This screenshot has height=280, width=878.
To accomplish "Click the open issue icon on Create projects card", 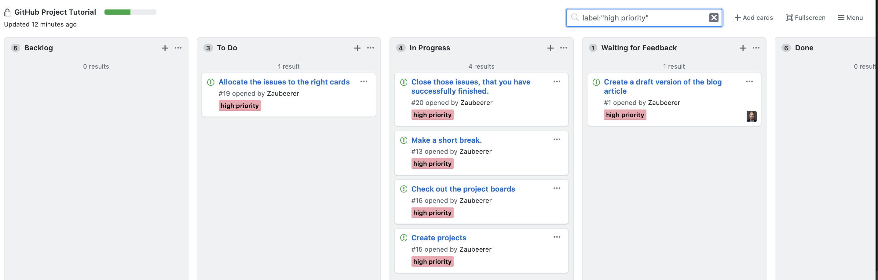I will (404, 238).
